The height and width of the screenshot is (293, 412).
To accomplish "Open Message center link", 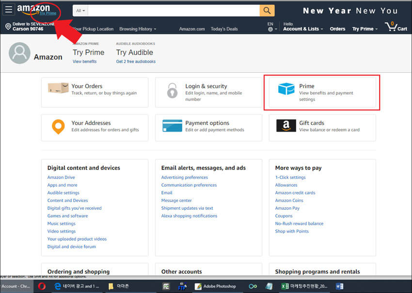I will click(x=176, y=200).
